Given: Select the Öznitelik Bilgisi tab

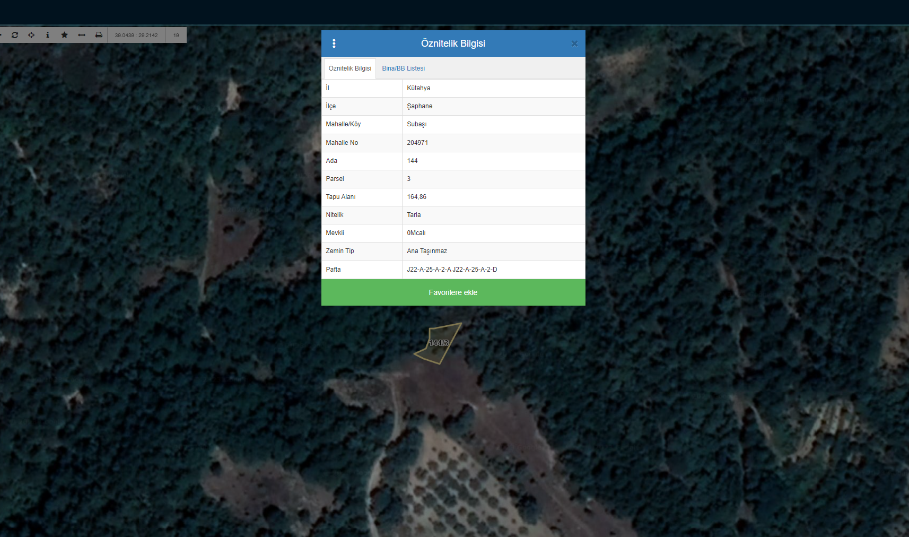Looking at the screenshot, I should coord(350,68).
